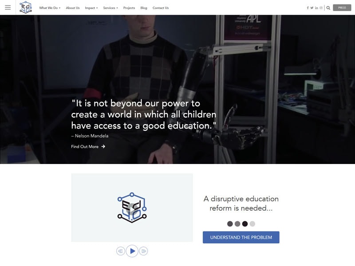Click the Find Out More arrow icon
The image size is (355, 266).
pos(103,147)
